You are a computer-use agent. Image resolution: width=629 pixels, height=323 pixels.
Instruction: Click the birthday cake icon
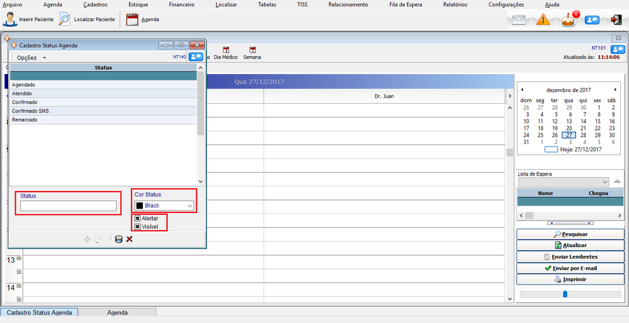(x=568, y=19)
